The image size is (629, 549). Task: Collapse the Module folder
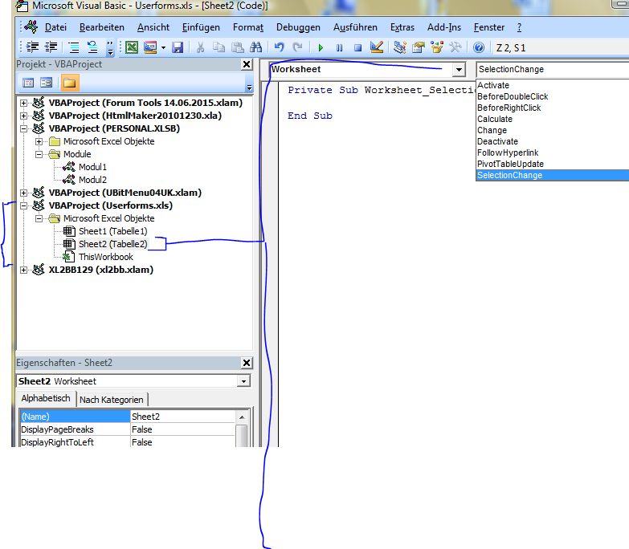pyautogui.click(x=39, y=154)
